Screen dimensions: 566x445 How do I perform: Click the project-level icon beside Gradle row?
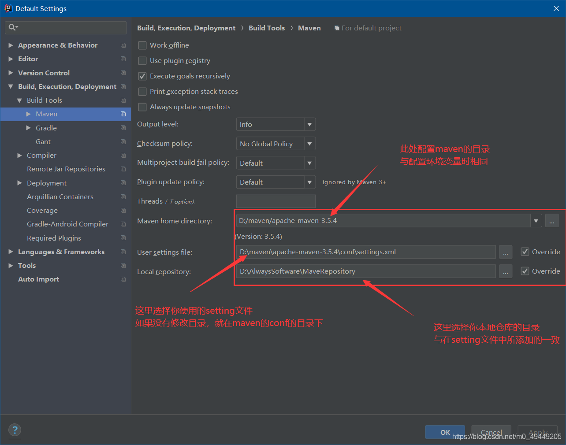tap(123, 128)
